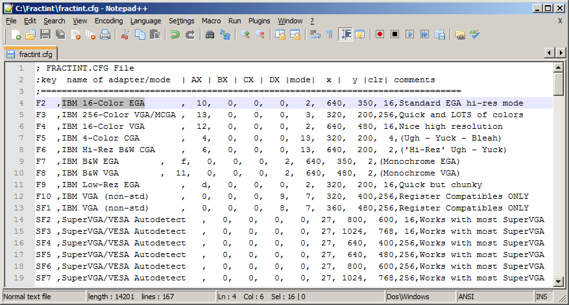Click the tab bar left scroll arrow
Image resolution: width=569 pixels, height=305 pixels.
coord(550,53)
